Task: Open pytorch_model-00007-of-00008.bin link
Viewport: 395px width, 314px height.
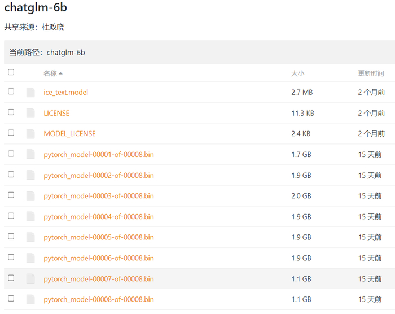Action: coord(99,279)
